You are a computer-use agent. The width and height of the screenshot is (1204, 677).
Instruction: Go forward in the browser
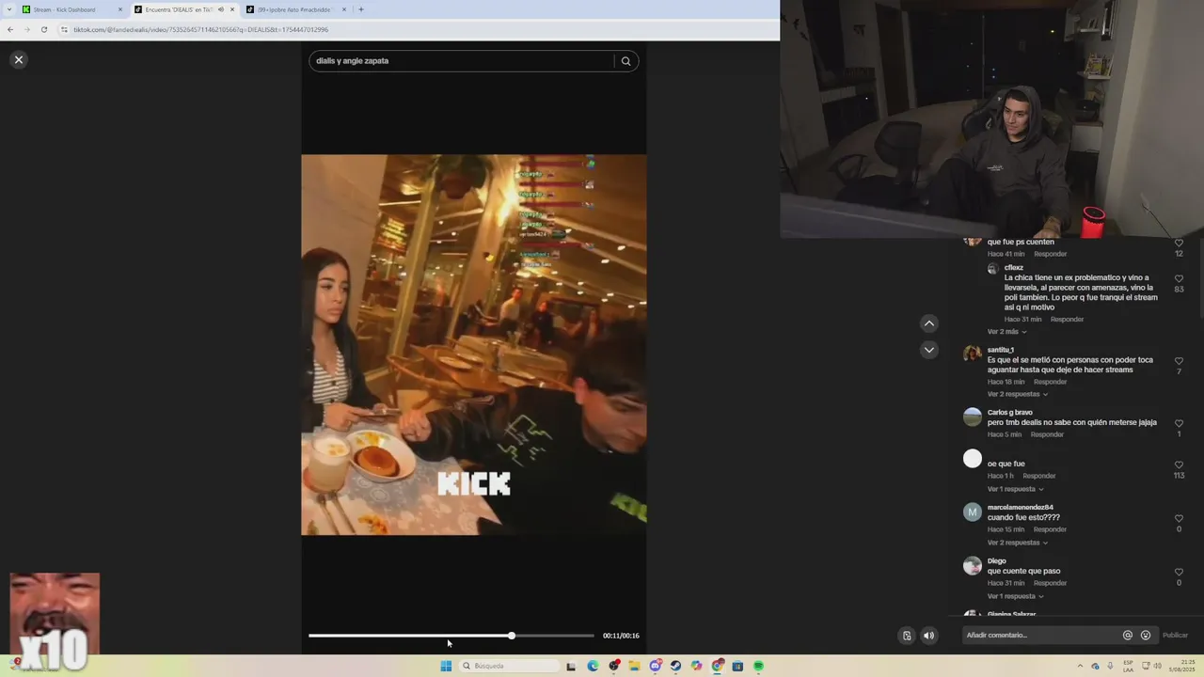coord(26,29)
